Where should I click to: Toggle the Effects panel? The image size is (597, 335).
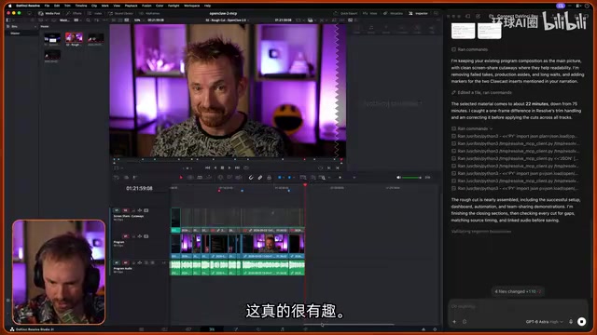(75, 13)
